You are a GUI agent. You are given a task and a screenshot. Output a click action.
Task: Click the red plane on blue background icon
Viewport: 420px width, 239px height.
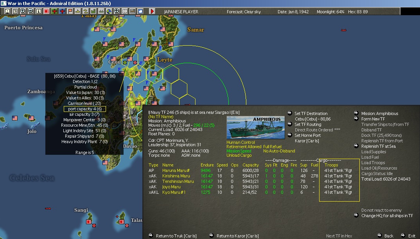(62, 11)
